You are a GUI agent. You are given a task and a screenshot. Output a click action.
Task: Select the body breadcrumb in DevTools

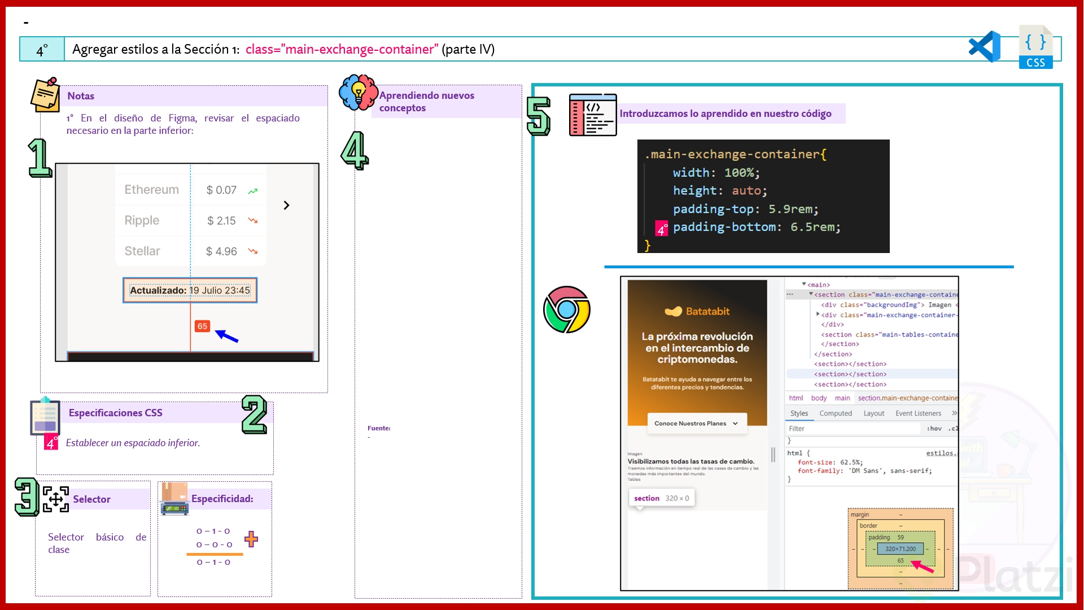point(819,398)
